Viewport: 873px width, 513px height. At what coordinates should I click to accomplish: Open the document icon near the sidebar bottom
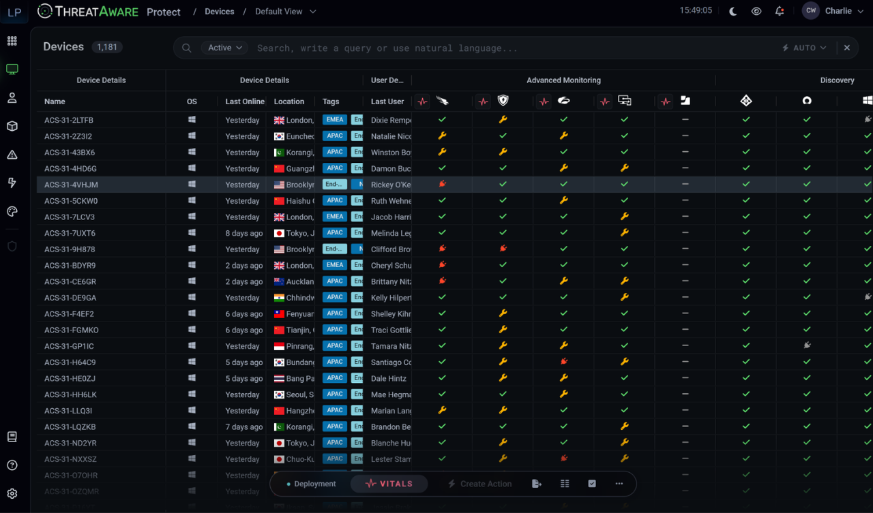[x=12, y=437]
